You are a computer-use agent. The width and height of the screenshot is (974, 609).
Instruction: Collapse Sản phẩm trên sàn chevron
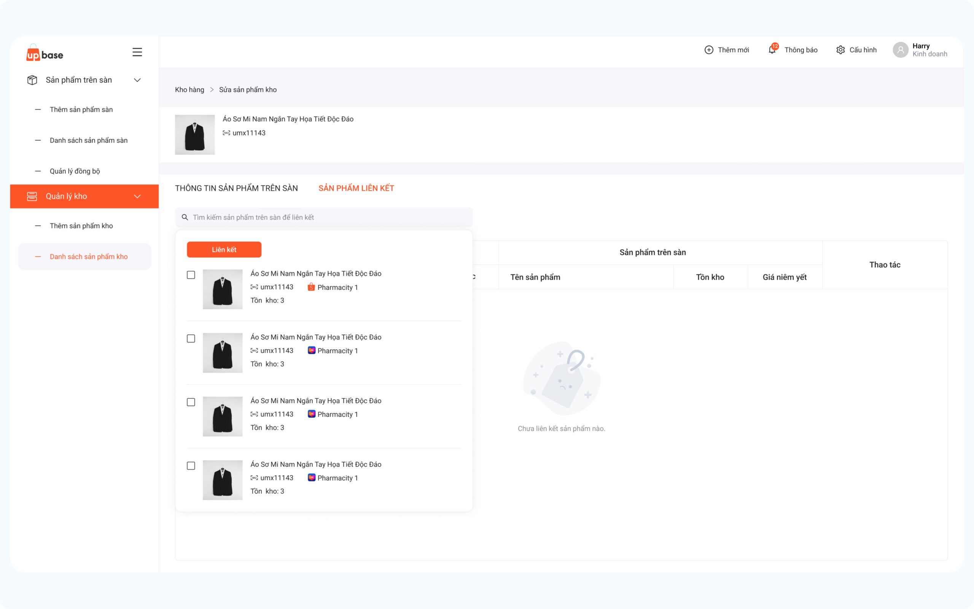137,80
